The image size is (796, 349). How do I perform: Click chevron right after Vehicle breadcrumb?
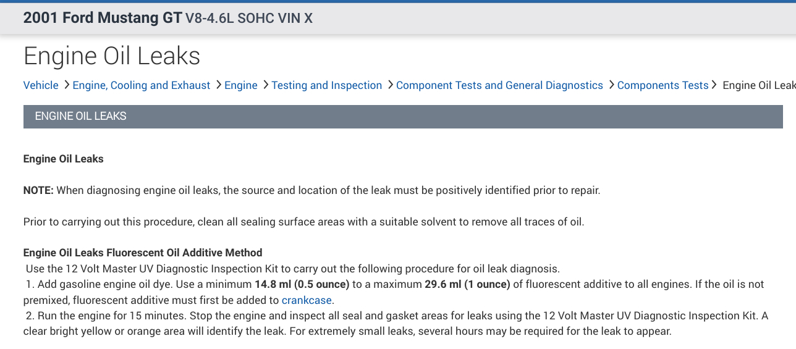[66, 85]
